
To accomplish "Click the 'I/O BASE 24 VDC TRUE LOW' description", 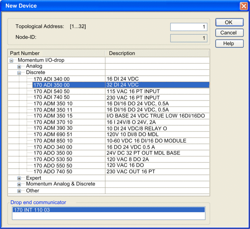I will (x=156, y=116).
